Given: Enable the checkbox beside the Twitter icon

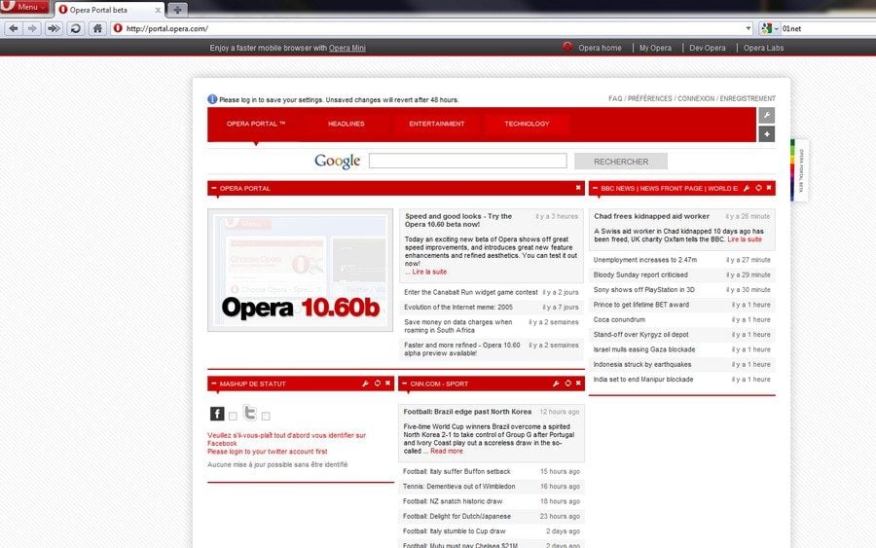Looking at the screenshot, I should coord(266,417).
